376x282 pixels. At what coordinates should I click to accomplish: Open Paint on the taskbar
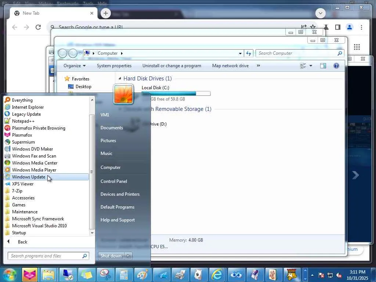tap(142, 275)
